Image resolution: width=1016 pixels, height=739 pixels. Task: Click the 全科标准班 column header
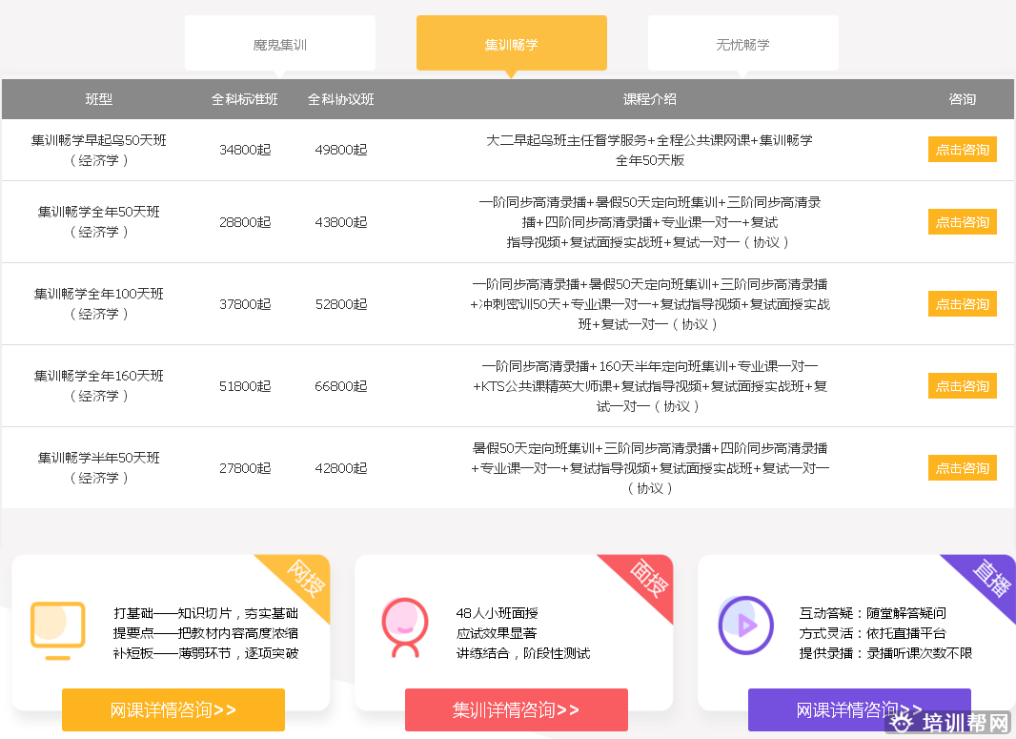tap(244, 99)
